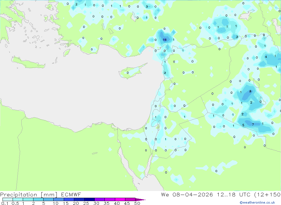The image size is (281, 205).
Task: Click the 1–2 mm legend color swatch
Action: tap(28, 199)
